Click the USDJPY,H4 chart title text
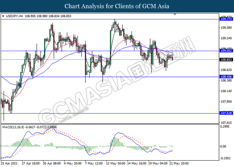The image size is (234, 167). pos(14,16)
